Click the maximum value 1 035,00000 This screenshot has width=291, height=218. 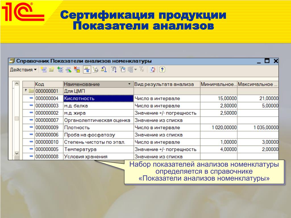[x=266, y=127]
